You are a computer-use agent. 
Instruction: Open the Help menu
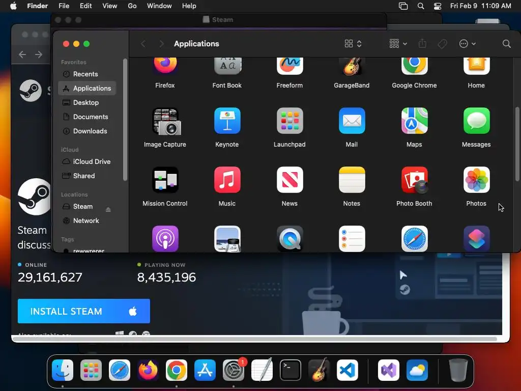[x=189, y=6]
